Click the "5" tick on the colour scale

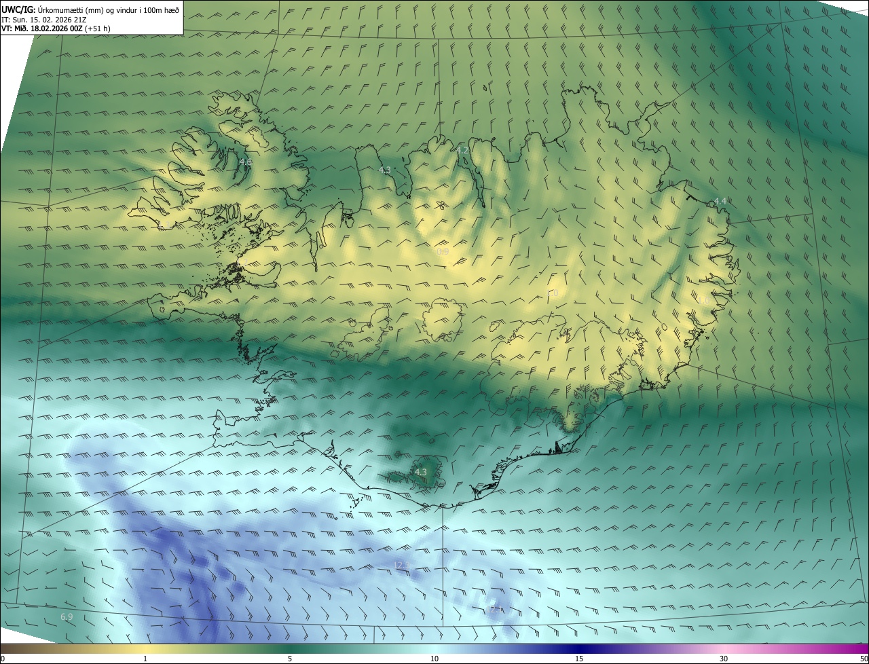point(290,659)
